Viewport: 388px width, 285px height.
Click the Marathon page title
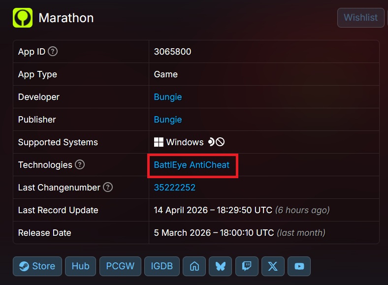click(66, 18)
